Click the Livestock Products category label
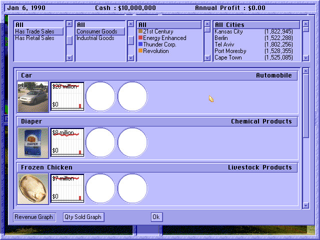The height and width of the screenshot is (240, 320). 260,167
